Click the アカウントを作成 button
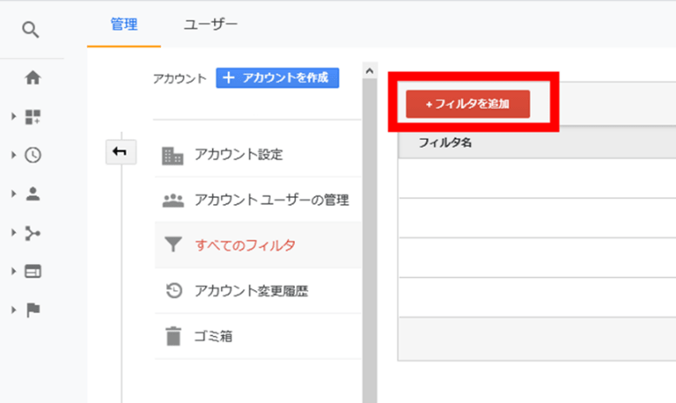Viewport: 676px width, 403px height. 278,78
